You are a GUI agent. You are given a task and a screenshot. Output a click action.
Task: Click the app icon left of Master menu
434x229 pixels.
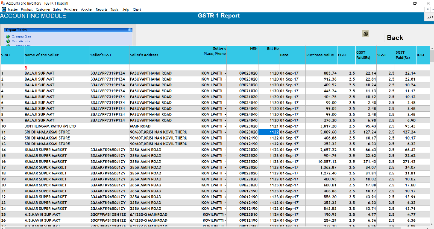(3, 9)
